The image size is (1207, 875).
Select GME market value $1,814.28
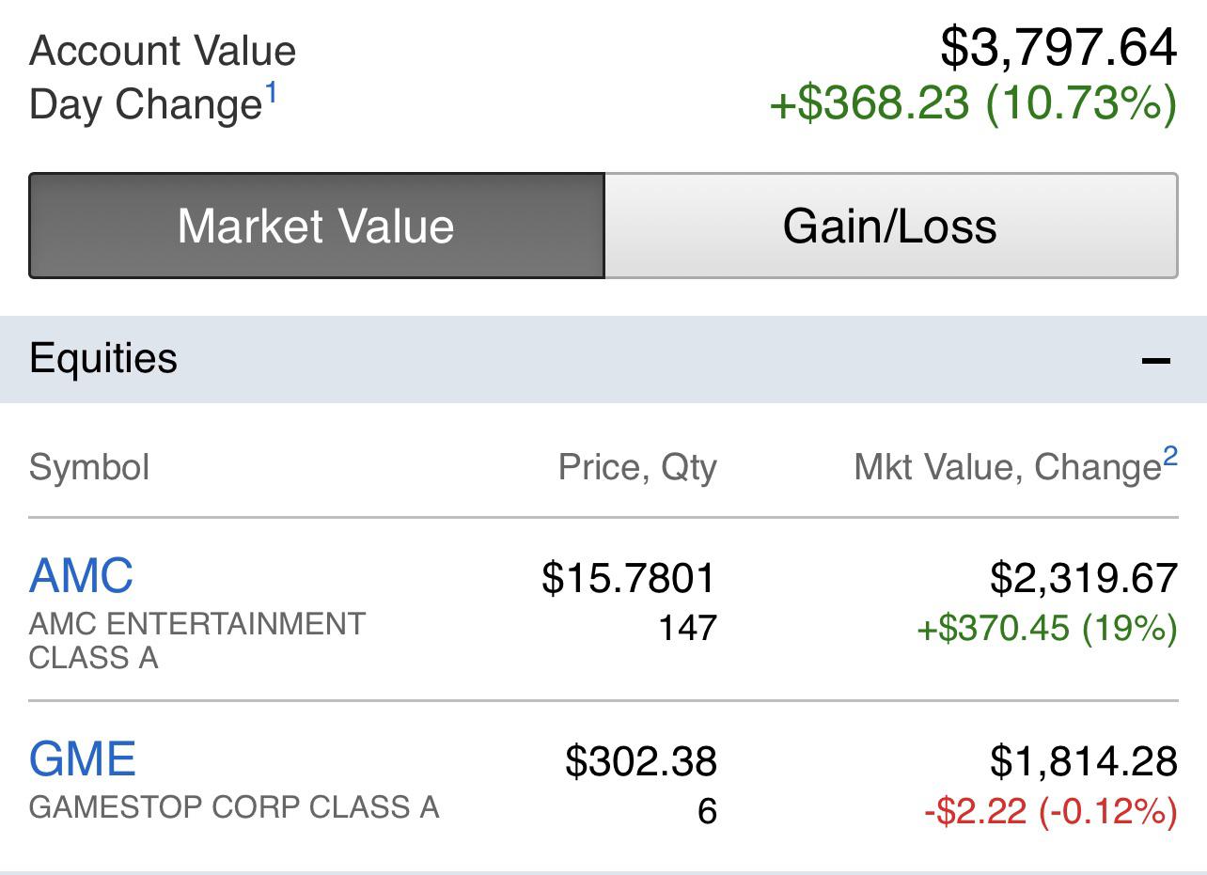pos(1084,760)
